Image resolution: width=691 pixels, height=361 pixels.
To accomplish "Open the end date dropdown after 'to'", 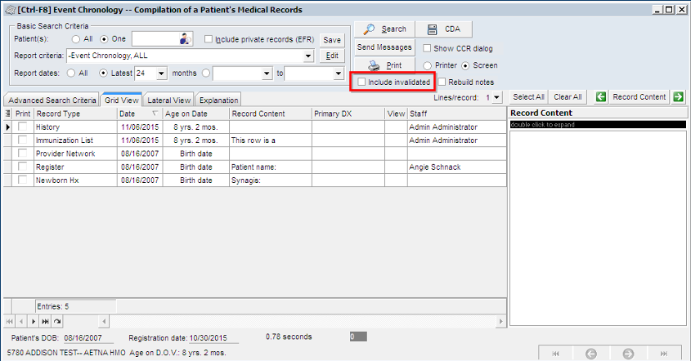I will pos(339,73).
